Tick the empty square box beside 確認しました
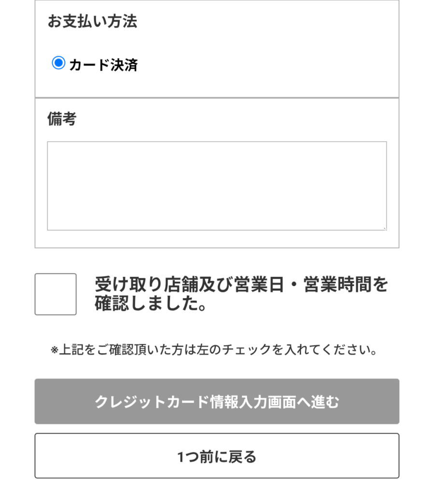The width and height of the screenshot is (434, 495). (x=56, y=294)
